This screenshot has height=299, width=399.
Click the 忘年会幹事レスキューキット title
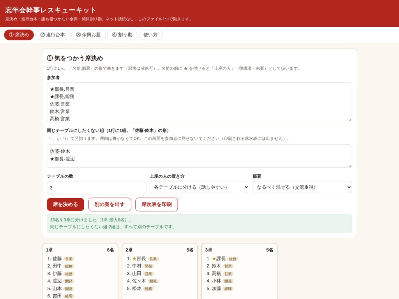51,10
